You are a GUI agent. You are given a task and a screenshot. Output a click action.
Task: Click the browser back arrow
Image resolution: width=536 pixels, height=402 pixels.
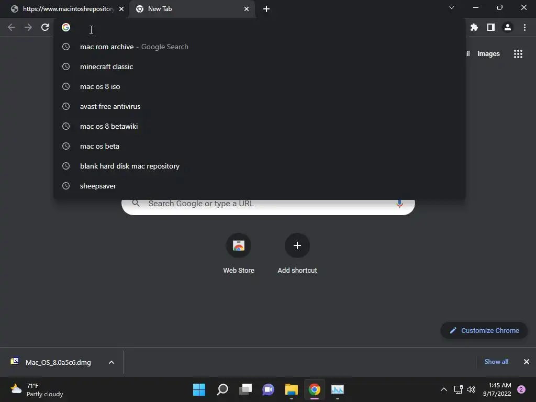click(12, 27)
